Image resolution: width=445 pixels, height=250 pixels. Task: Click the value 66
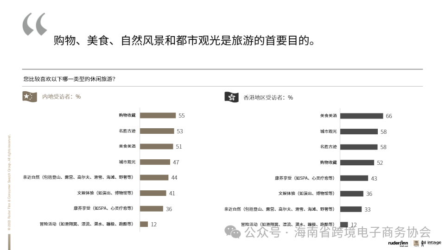coord(389,116)
